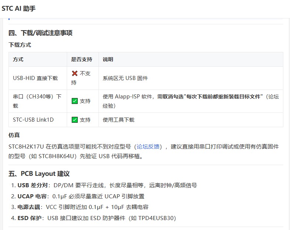Select heading 五、PCB Layout 建议

coord(39,174)
